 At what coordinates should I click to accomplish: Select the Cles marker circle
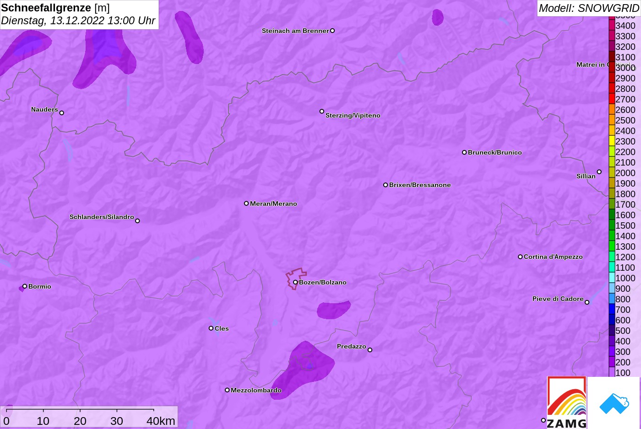(211, 328)
